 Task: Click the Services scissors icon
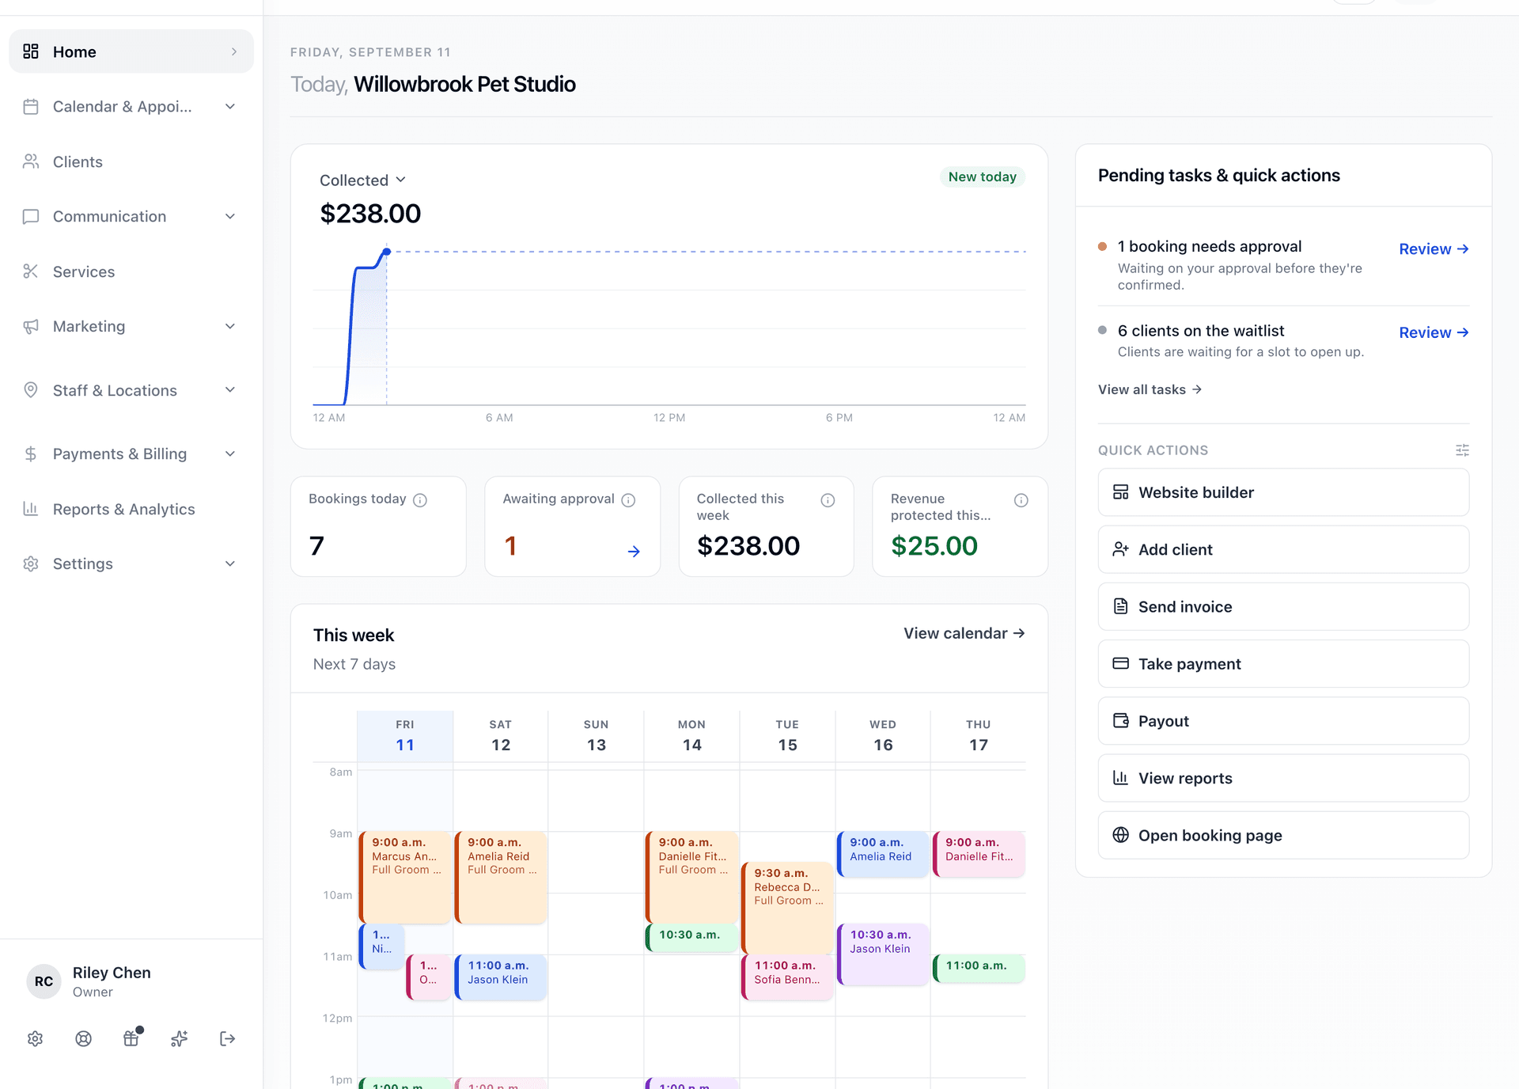(x=31, y=271)
